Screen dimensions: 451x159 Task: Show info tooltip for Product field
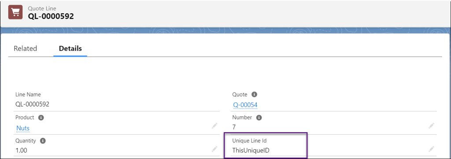[41, 118]
